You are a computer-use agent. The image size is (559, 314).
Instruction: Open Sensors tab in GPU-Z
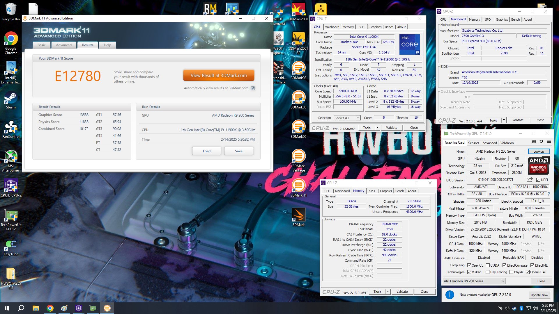473,143
